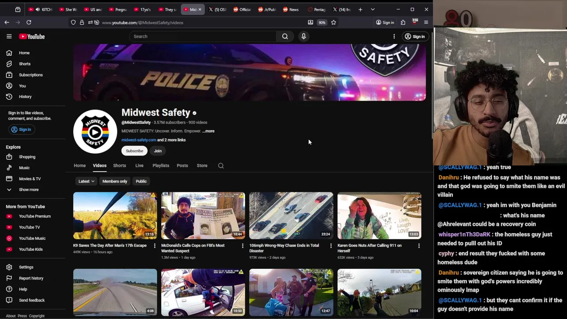Image resolution: width=567 pixels, height=319 pixels.
Task: Switch to the Playlists tab
Action: (x=161, y=166)
